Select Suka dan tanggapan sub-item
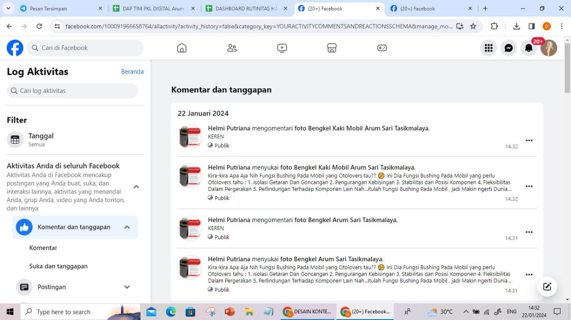 coord(58,266)
